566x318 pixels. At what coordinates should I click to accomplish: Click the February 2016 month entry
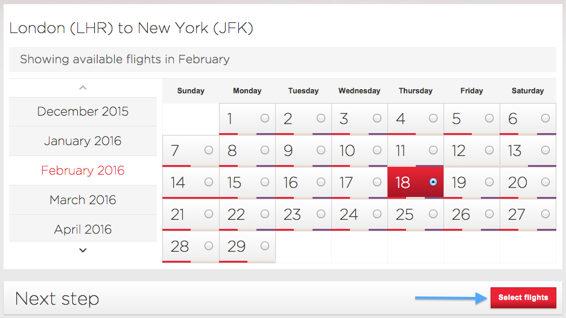point(83,170)
